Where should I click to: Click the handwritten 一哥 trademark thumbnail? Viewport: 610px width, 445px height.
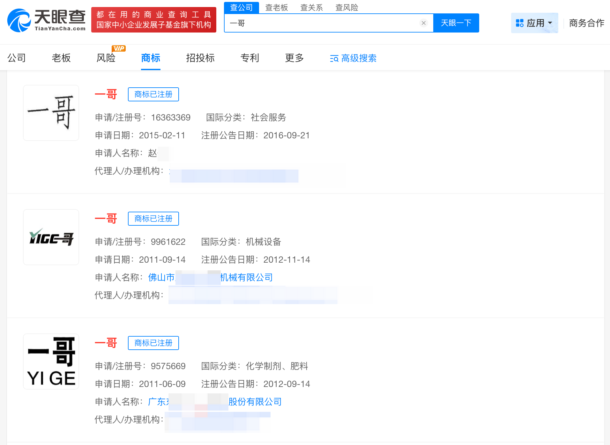(51, 113)
